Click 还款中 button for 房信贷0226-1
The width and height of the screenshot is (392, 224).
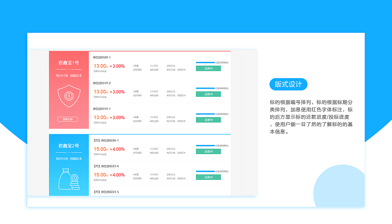coord(208,151)
